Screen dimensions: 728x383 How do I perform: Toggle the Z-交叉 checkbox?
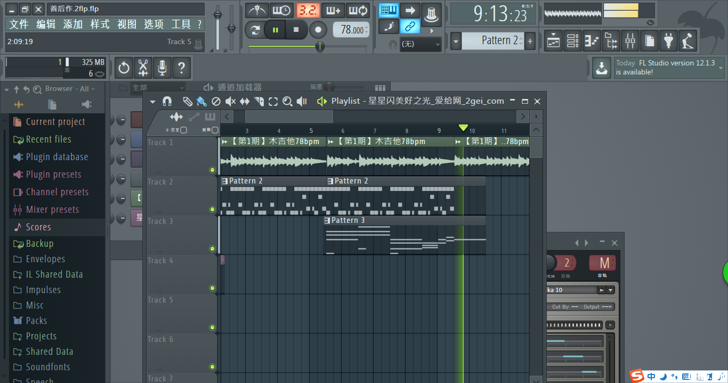(183, 130)
